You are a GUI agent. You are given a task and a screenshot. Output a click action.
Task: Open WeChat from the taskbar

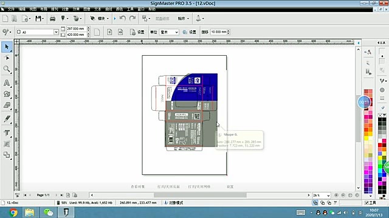tap(49, 213)
